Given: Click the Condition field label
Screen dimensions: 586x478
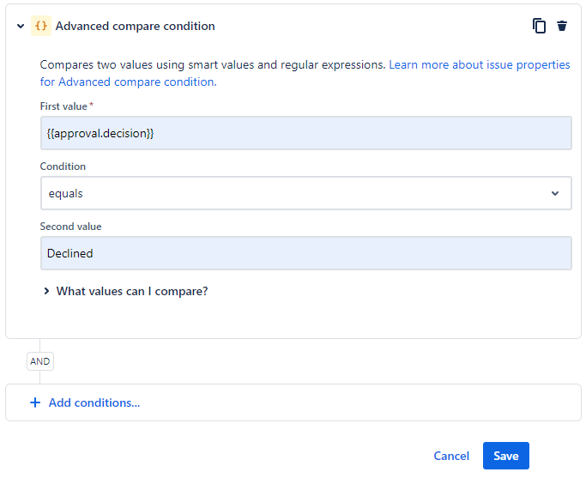Looking at the screenshot, I should [x=63, y=166].
